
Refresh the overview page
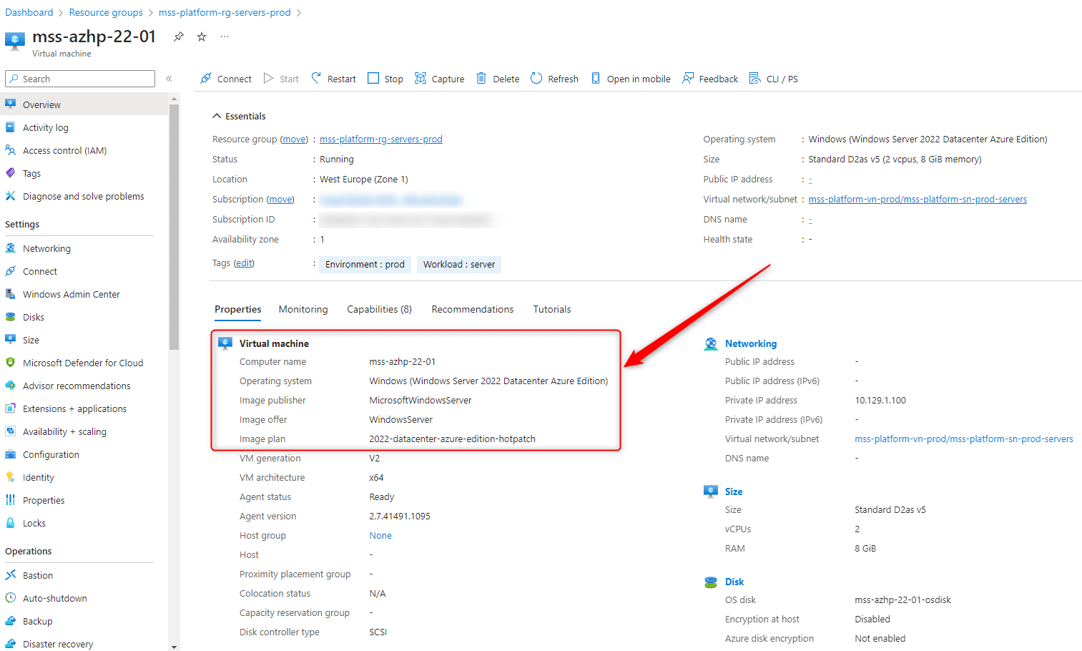554,79
